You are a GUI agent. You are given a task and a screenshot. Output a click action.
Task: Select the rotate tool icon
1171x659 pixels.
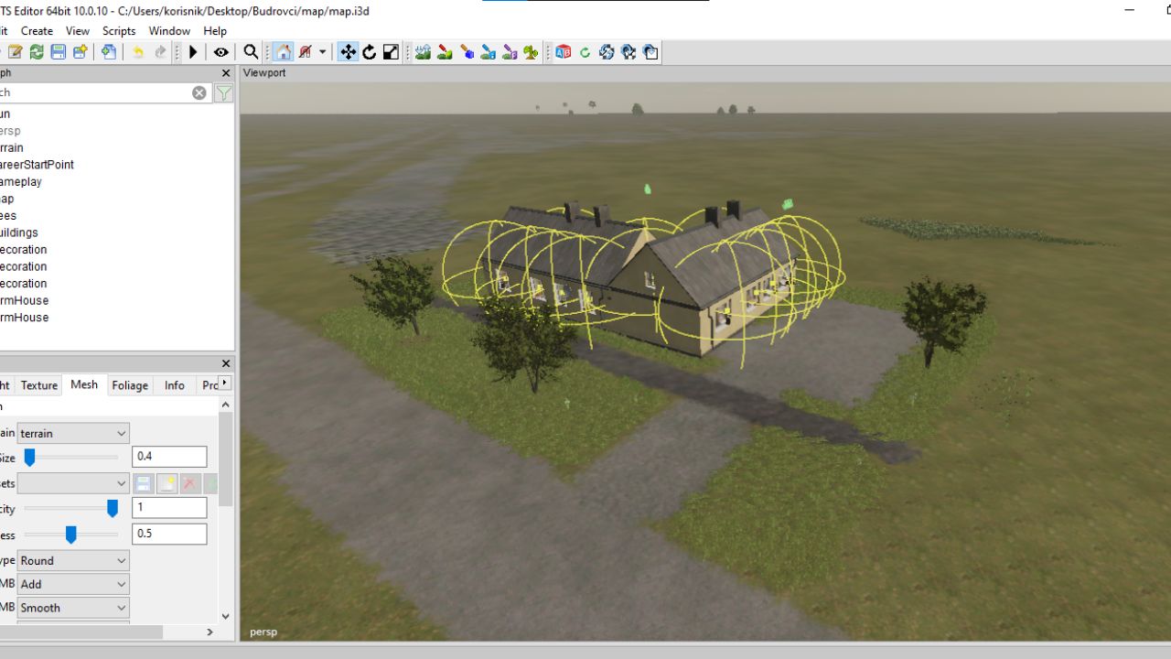tap(370, 52)
